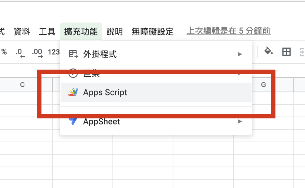The width and height of the screenshot is (305, 188).
Task: Click the AppSheet blue logo icon
Action: coord(73,121)
